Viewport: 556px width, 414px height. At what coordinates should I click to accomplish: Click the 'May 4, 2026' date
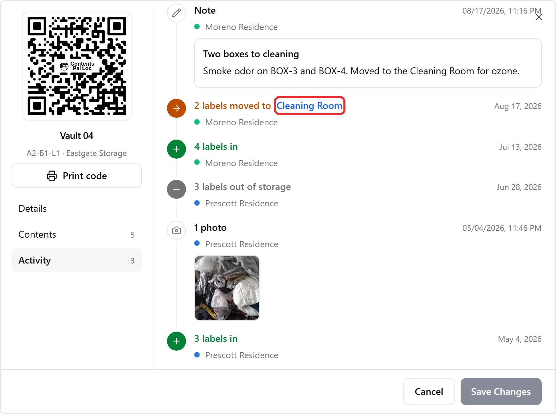[x=520, y=339]
